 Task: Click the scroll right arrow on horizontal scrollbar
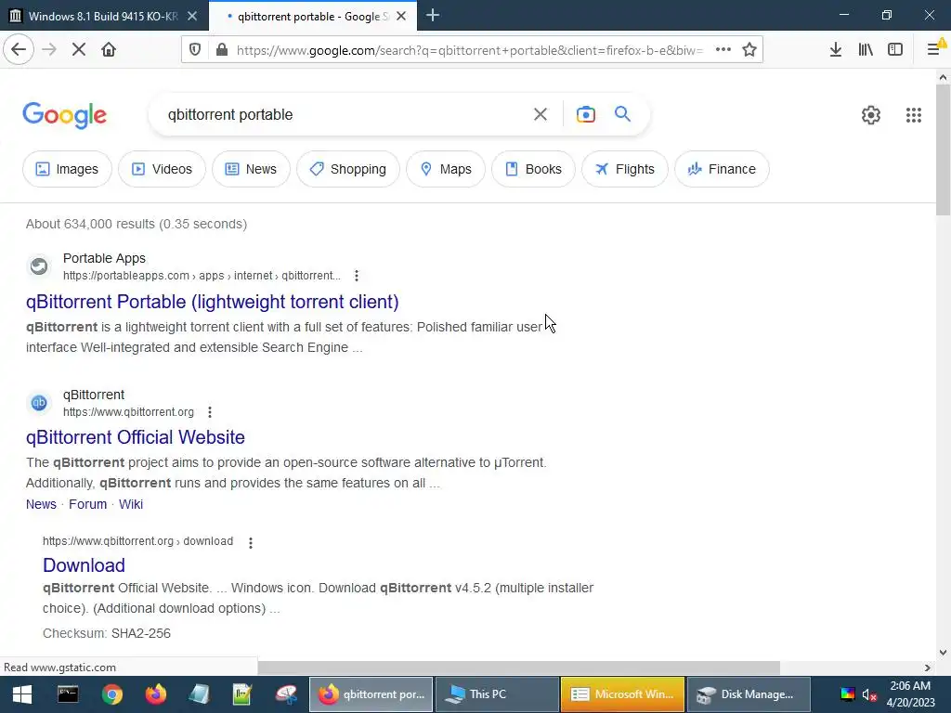coord(928,668)
